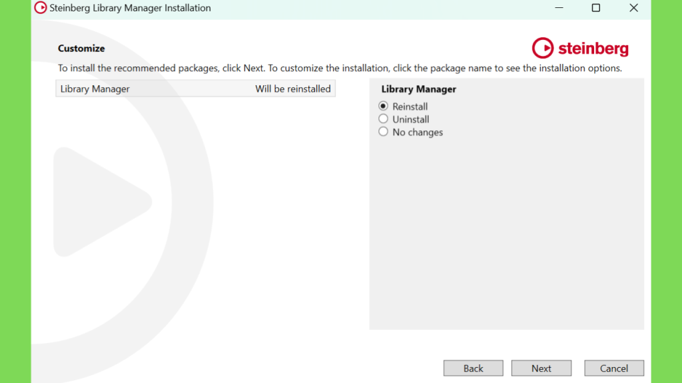Viewport: 682px width, 383px height.
Task: Select the No changes radio button
Action: 383,132
